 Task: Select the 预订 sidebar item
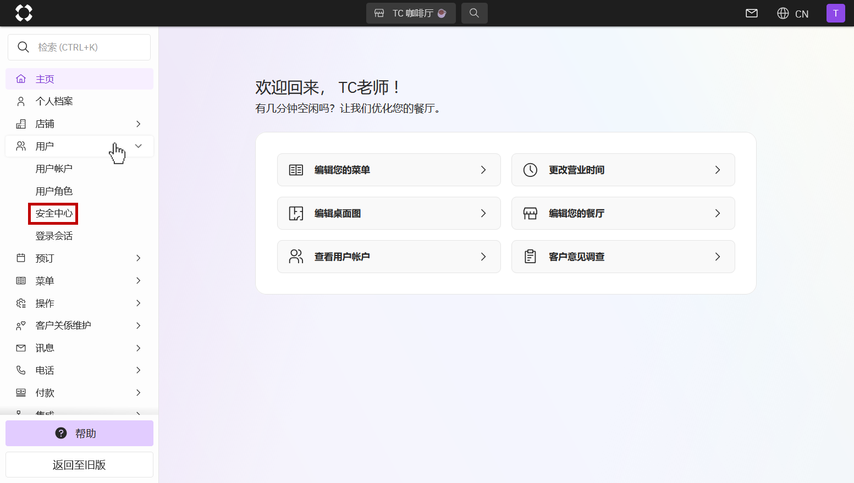click(x=79, y=258)
